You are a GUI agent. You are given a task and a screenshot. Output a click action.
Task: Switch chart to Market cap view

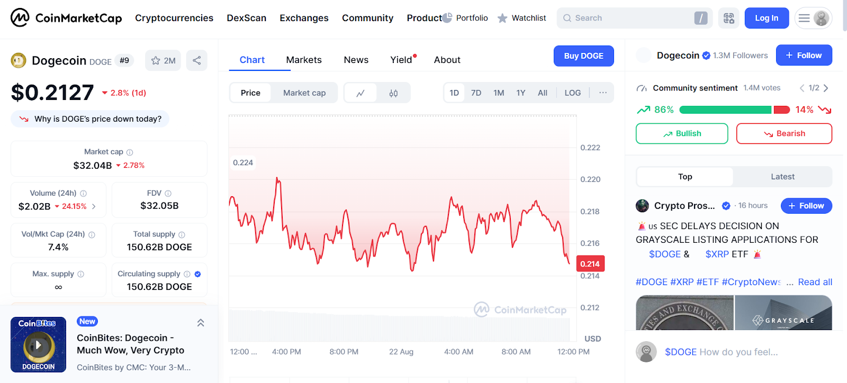pyautogui.click(x=304, y=93)
